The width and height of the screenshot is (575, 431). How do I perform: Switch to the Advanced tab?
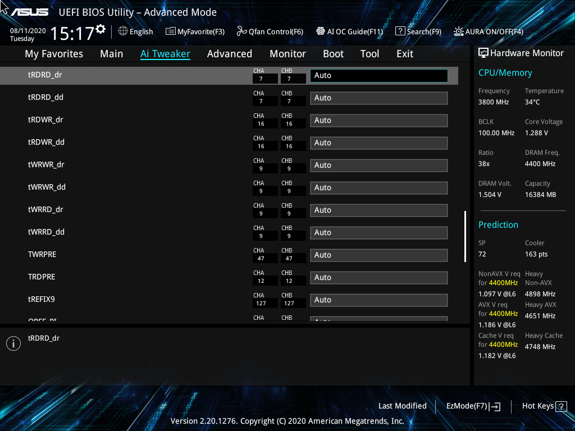click(x=230, y=53)
